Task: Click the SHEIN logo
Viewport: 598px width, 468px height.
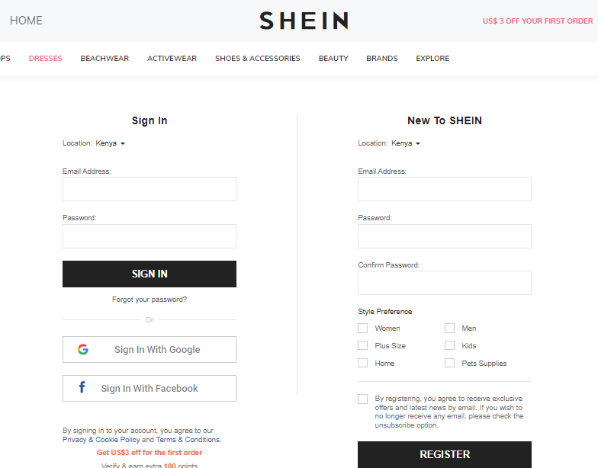Action: pyautogui.click(x=304, y=21)
